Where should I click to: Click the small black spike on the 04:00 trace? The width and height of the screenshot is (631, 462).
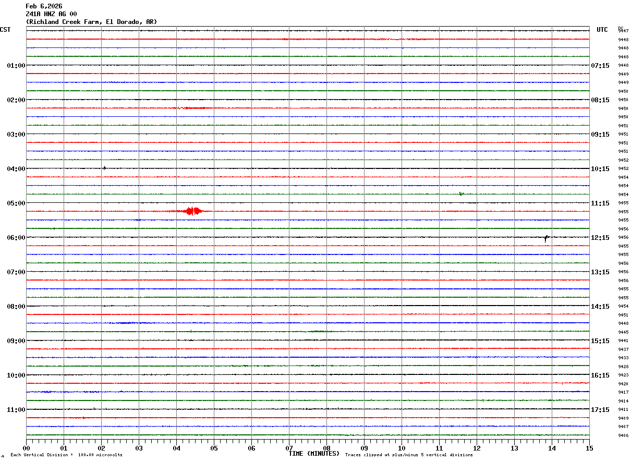(105, 168)
